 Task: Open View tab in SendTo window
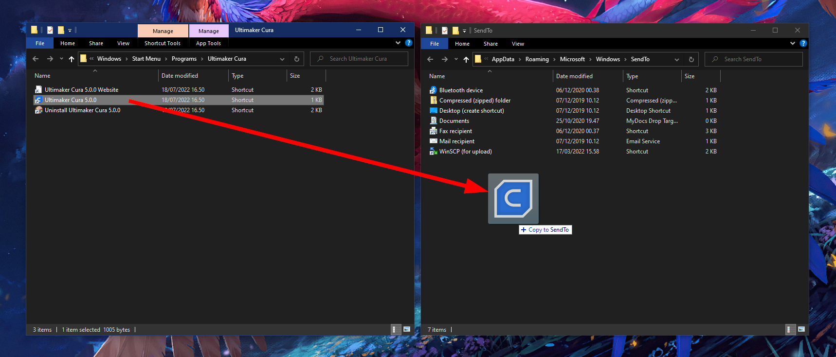coord(518,44)
